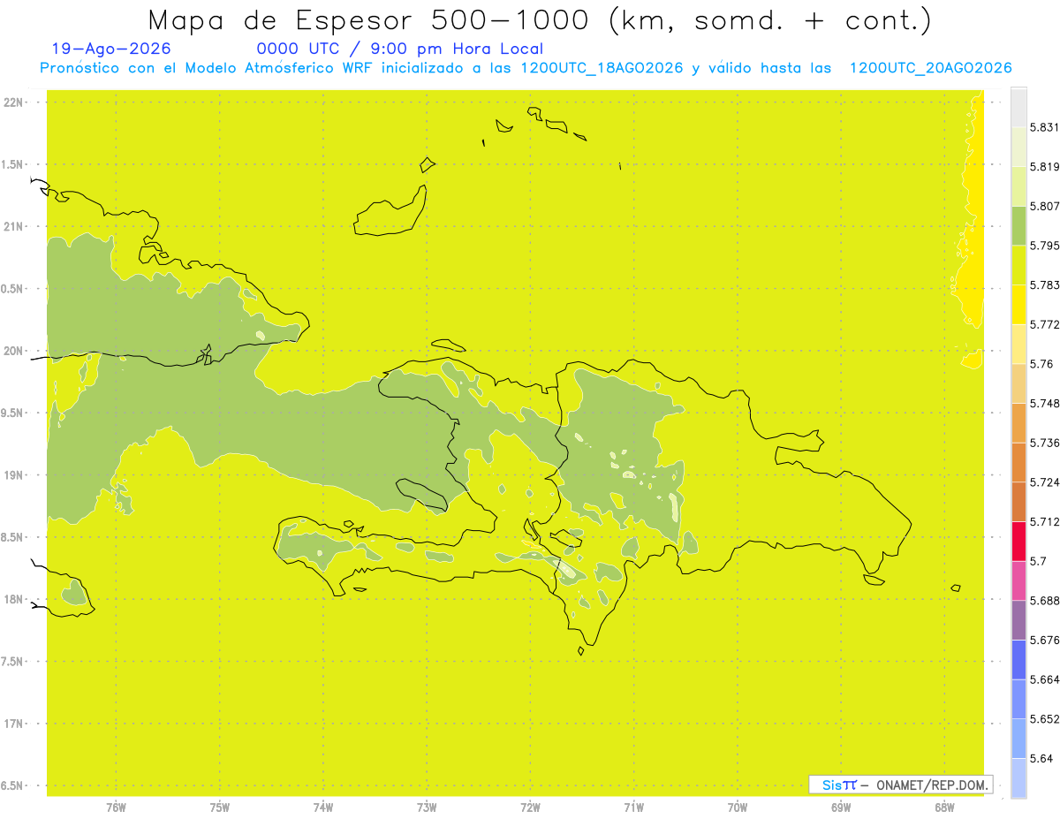Pick the purple colorbar swatch
This screenshot has height=819, width=1060.
(x=1018, y=620)
